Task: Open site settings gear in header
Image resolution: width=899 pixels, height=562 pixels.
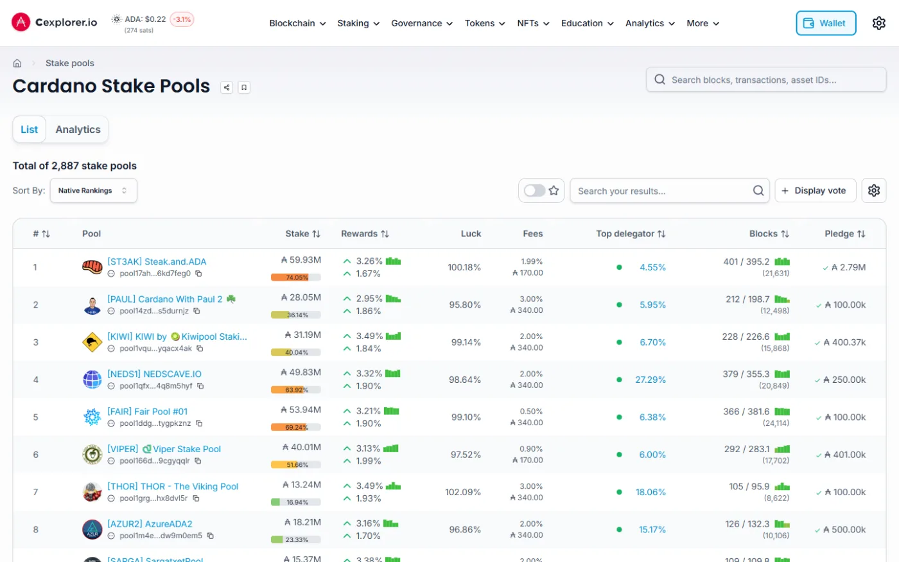Action: [x=879, y=23]
